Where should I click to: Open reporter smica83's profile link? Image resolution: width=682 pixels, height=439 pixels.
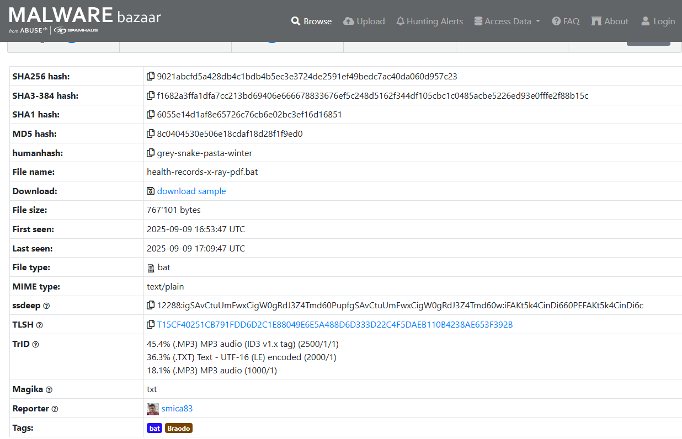(x=177, y=409)
